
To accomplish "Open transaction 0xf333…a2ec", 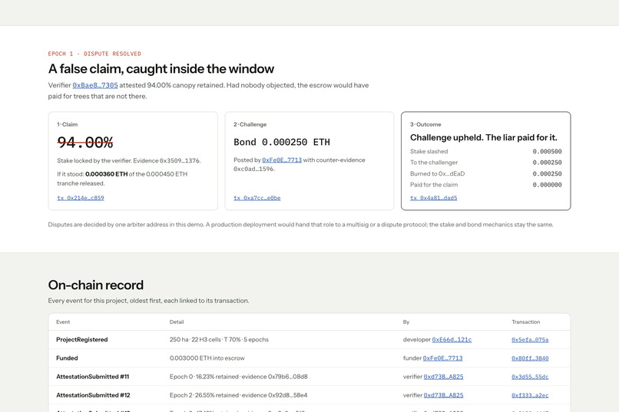I will 530,395.
